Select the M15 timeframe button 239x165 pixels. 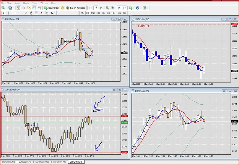[93, 13]
